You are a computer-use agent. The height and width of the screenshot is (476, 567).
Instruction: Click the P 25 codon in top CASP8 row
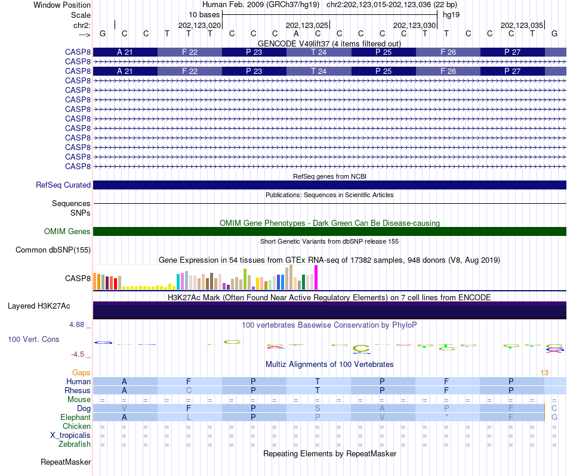coord(383,52)
